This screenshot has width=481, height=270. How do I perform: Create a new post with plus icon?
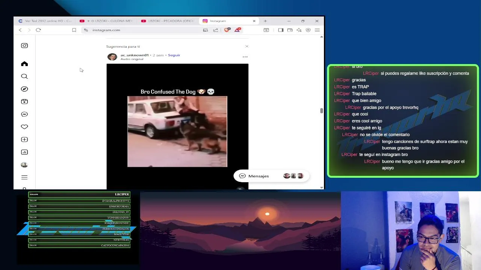(24, 139)
